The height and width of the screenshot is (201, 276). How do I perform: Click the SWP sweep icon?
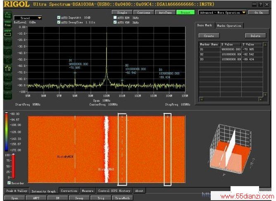coord(7,33)
